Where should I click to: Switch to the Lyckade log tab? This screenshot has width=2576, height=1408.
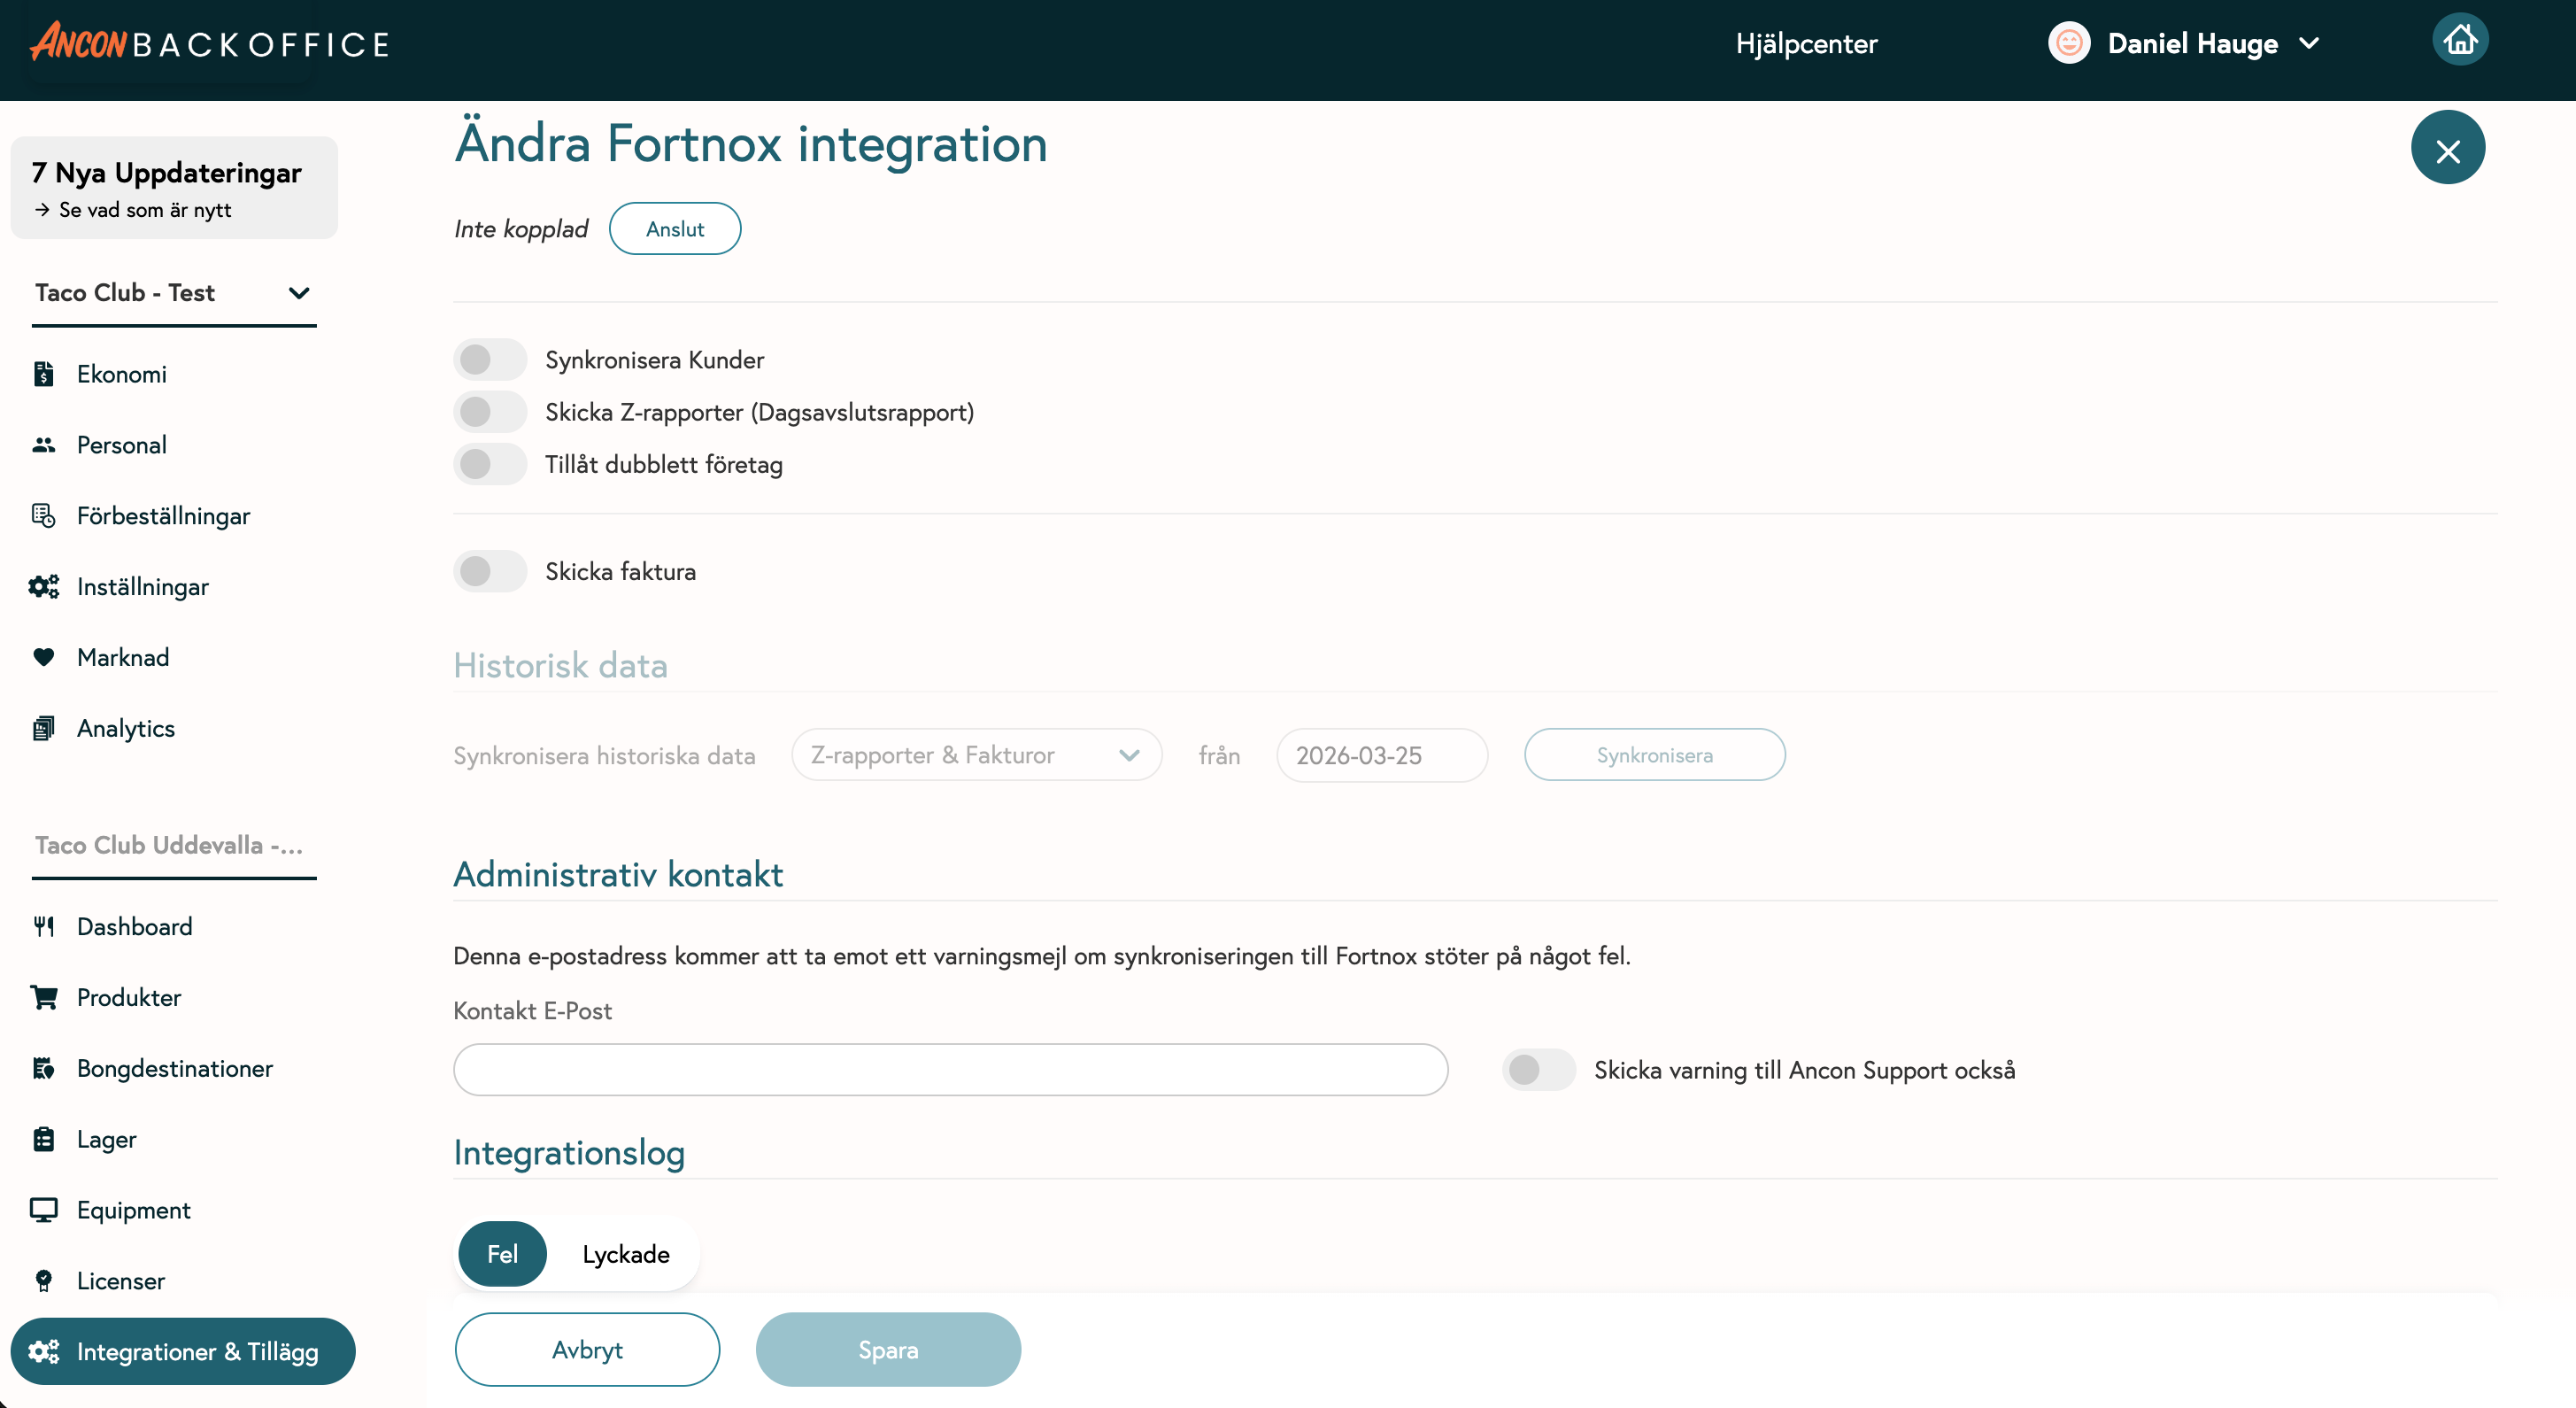(625, 1254)
